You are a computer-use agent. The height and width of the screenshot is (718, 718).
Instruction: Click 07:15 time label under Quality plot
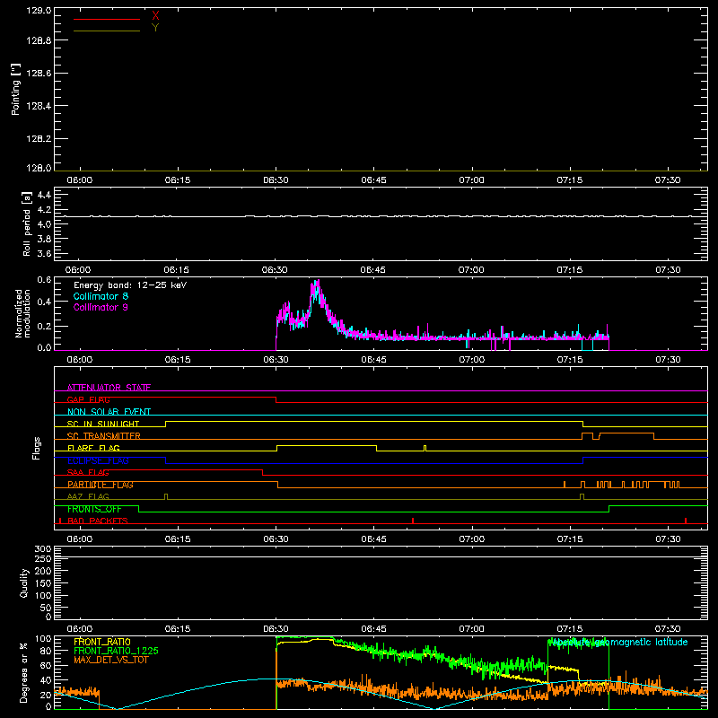point(570,629)
